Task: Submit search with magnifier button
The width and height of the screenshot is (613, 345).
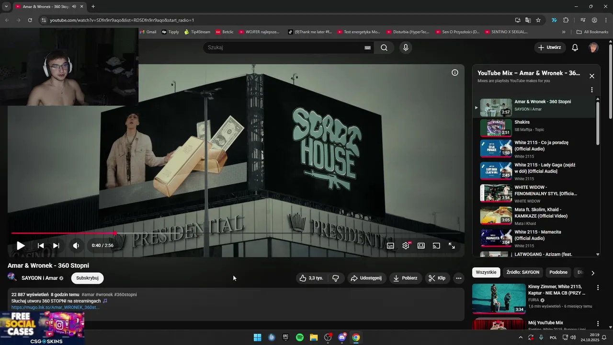Action: point(384,47)
